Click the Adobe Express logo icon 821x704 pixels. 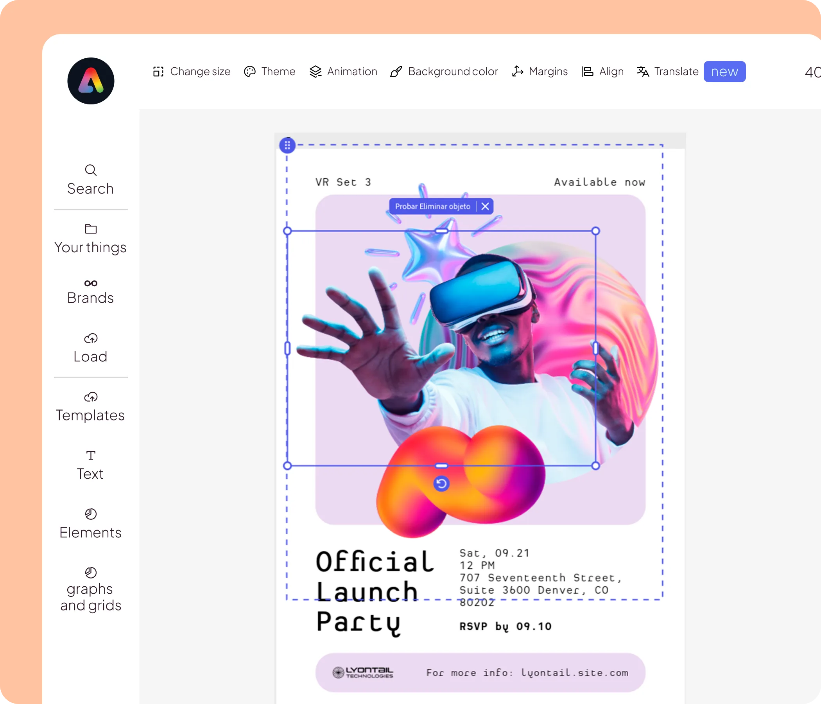click(x=91, y=81)
